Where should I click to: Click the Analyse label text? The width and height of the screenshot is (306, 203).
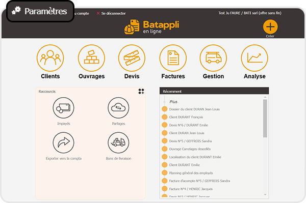(254, 76)
